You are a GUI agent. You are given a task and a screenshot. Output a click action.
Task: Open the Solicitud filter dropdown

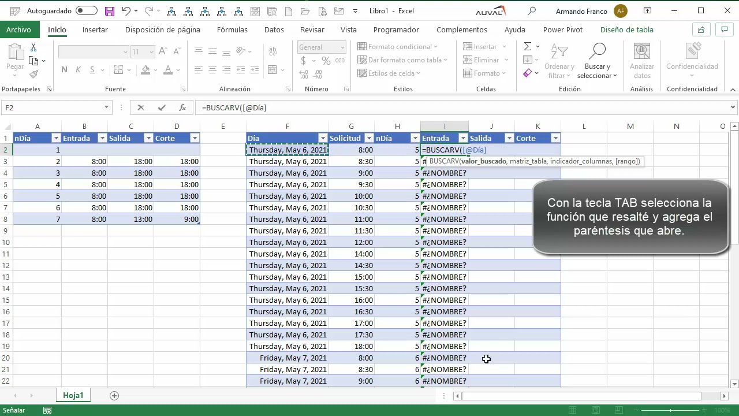pyautogui.click(x=368, y=138)
